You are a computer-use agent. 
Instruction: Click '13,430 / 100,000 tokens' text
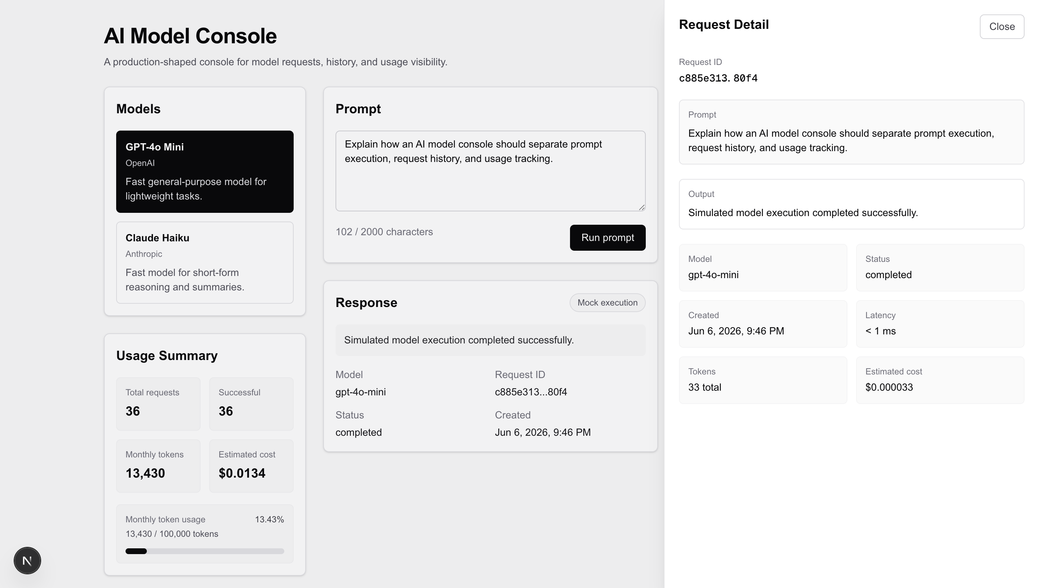coord(172,534)
